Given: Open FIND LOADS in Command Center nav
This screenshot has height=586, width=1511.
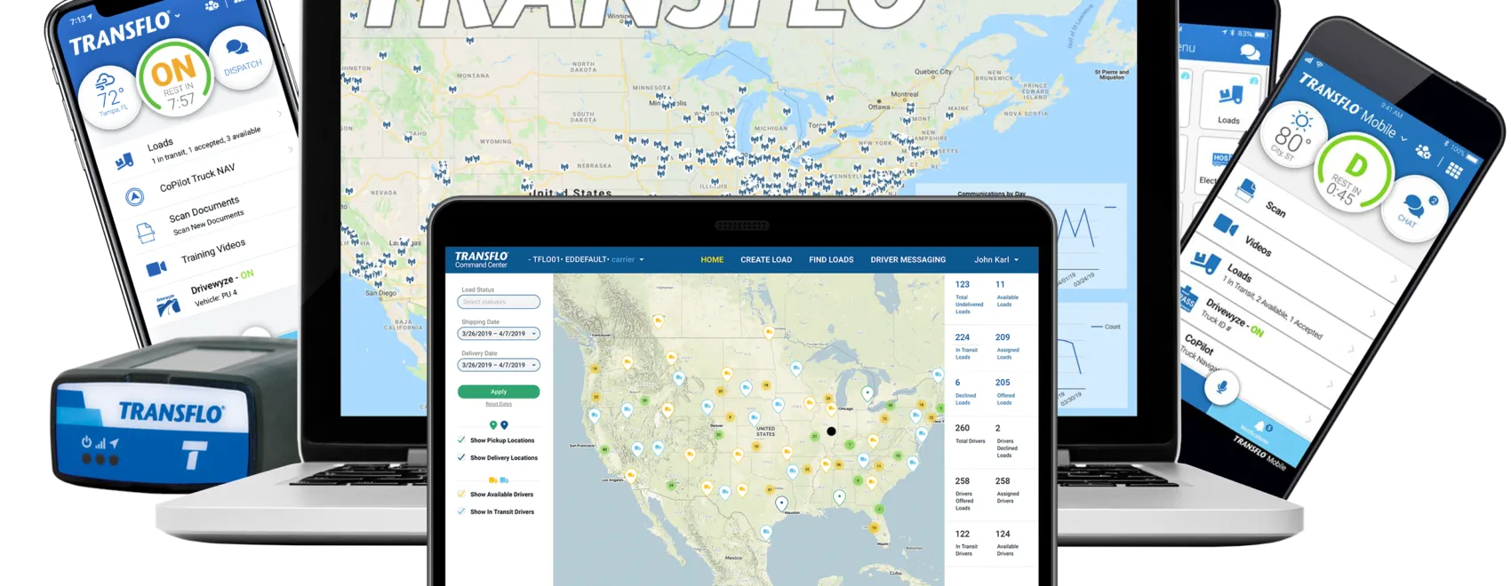Looking at the screenshot, I should pos(831,260).
